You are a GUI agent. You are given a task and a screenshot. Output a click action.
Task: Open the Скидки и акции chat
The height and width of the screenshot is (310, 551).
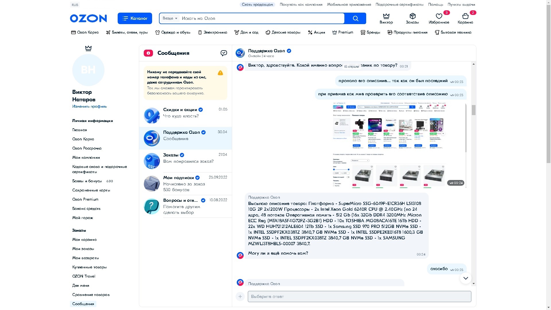[185, 115]
